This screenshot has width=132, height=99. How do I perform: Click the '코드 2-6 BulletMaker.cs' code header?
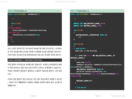[x=35, y=11]
